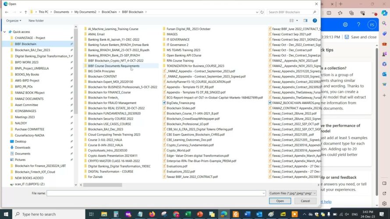
Task: Click the question mark help icon in Edge panel
Action: coord(358,25)
